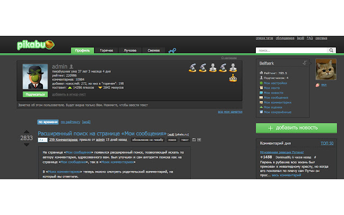344x215 pixels.
Task: Click the gear icon of Мои настройки
Action: 261,83
